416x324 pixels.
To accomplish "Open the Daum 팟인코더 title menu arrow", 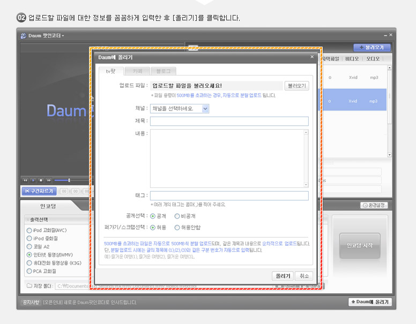I will point(63,36).
